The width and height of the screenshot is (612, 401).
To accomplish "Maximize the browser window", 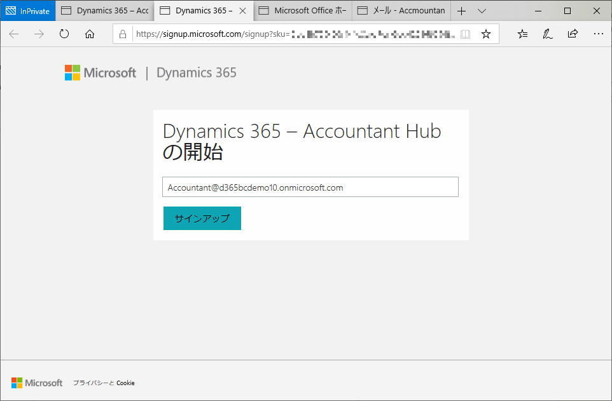I will [x=567, y=11].
